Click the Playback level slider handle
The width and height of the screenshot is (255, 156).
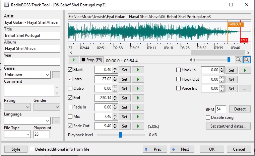pos(121,135)
